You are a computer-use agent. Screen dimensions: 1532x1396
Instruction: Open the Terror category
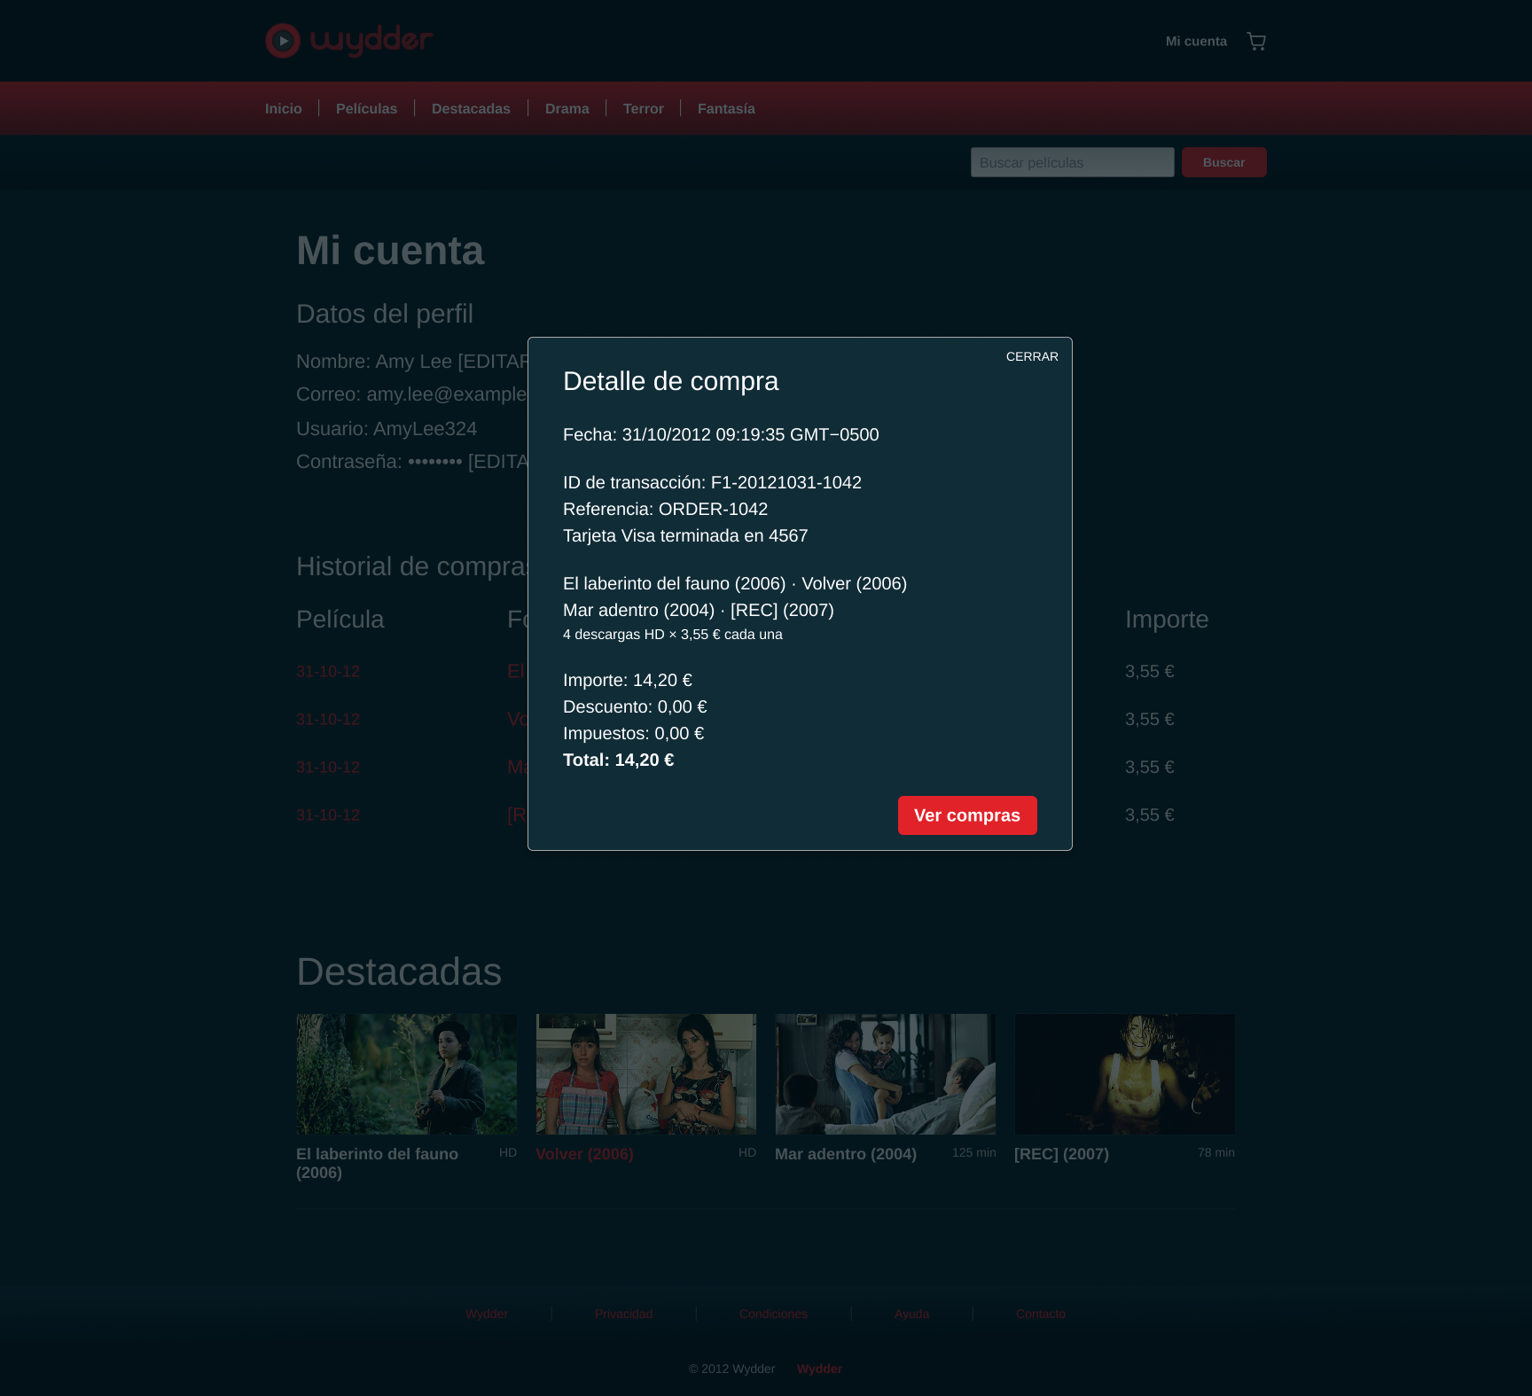pyautogui.click(x=644, y=108)
